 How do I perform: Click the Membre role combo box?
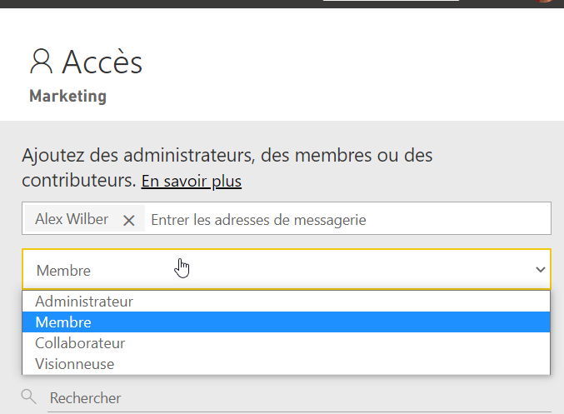tap(275, 270)
